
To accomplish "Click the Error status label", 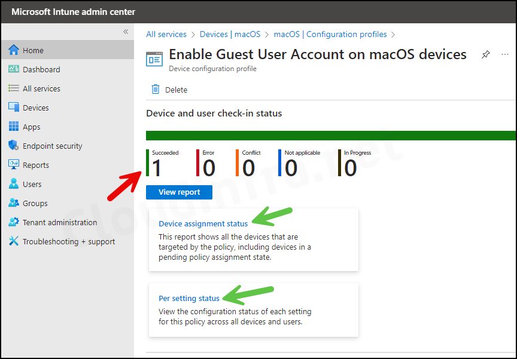I will (x=208, y=153).
